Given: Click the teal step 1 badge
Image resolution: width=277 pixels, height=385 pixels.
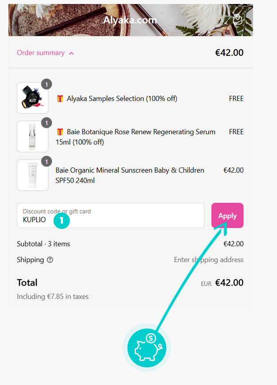Looking at the screenshot, I should (x=62, y=220).
